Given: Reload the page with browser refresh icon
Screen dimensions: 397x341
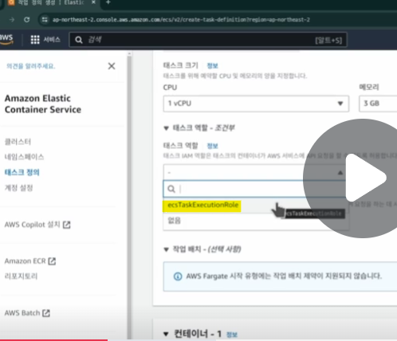Looking at the screenshot, I should (x=27, y=19).
